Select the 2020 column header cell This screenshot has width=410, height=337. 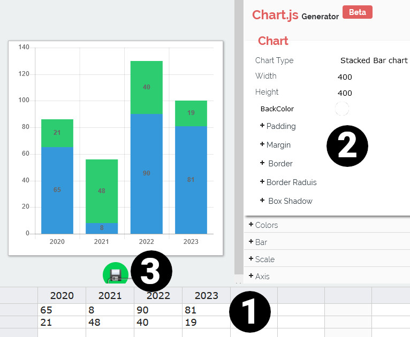coord(62,296)
